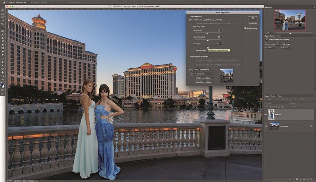The width and height of the screenshot is (316, 182).
Task: Click the lock icon on Achtergrond layer
Action: [x=311, y=126]
